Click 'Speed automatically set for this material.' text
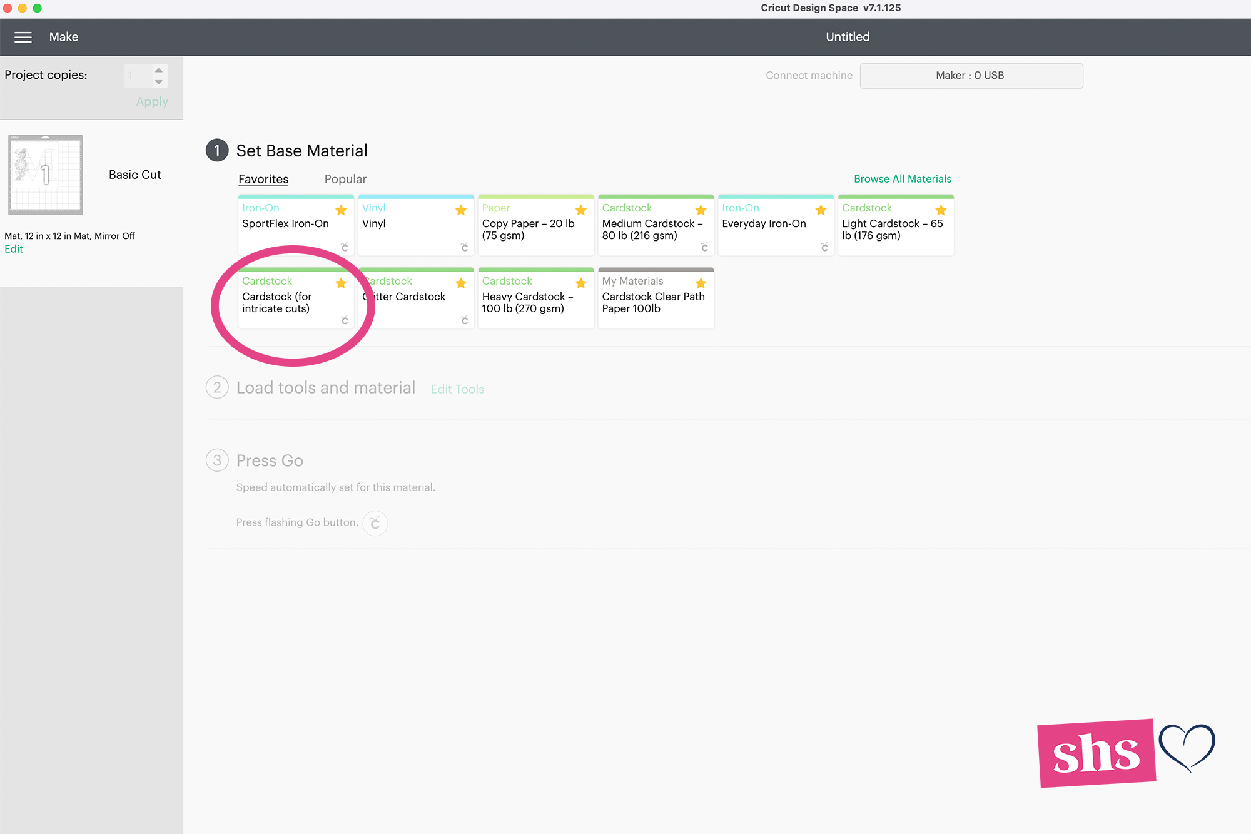The image size is (1251, 834). 335,487
